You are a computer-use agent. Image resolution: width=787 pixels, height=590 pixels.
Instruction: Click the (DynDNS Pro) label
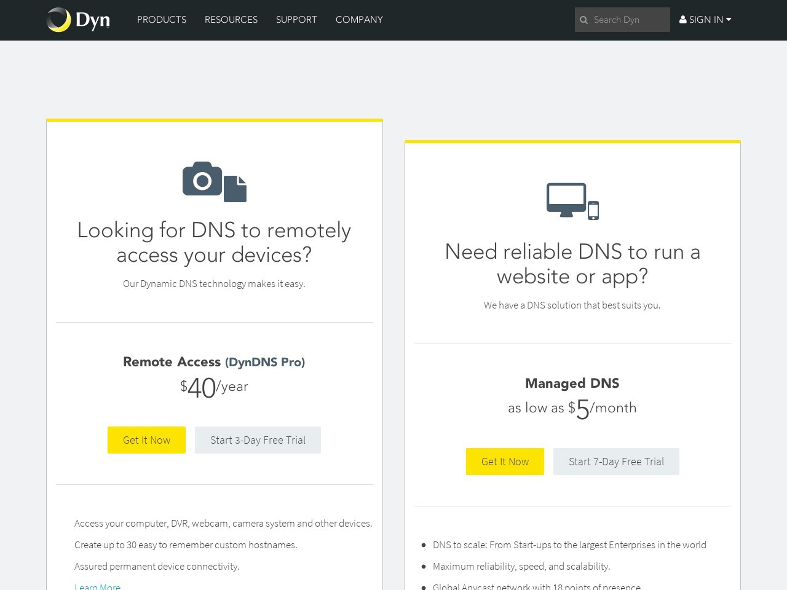pyautogui.click(x=265, y=362)
